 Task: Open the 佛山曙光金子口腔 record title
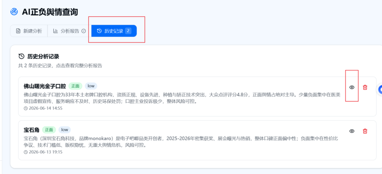coord(44,86)
